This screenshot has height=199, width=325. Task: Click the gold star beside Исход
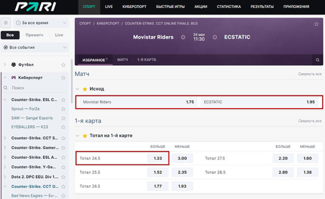(x=85, y=89)
